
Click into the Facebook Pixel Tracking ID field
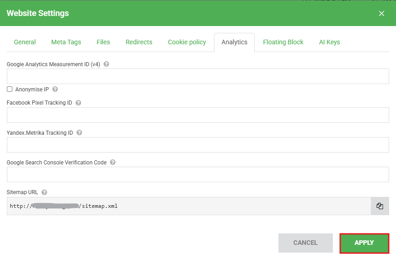pyautogui.click(x=198, y=115)
